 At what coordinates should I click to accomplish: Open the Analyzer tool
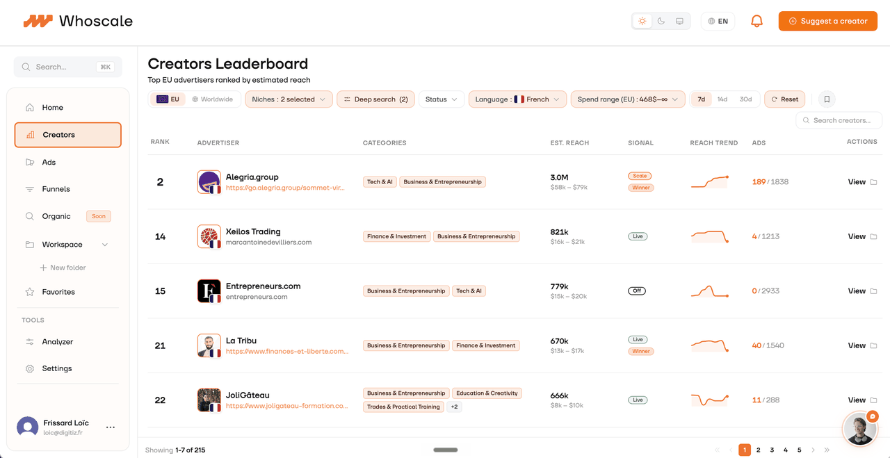point(68,342)
